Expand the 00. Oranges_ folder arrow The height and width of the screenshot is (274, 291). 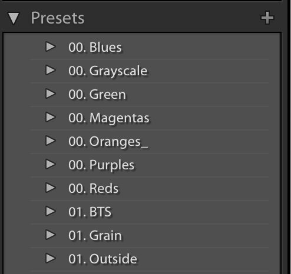pos(51,141)
